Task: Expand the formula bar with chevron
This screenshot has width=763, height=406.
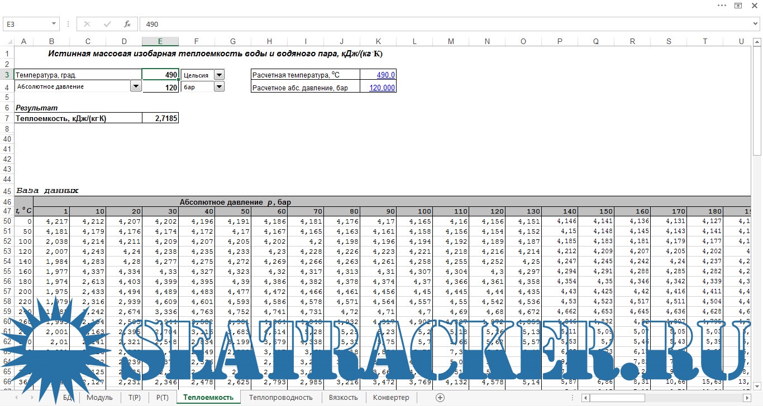Action: [x=756, y=24]
